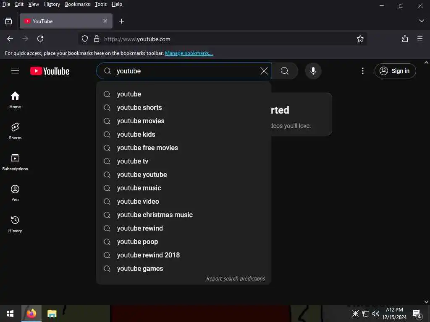Pick 'youtube christmas music' suggestion
The height and width of the screenshot is (322, 430).
[184, 215]
